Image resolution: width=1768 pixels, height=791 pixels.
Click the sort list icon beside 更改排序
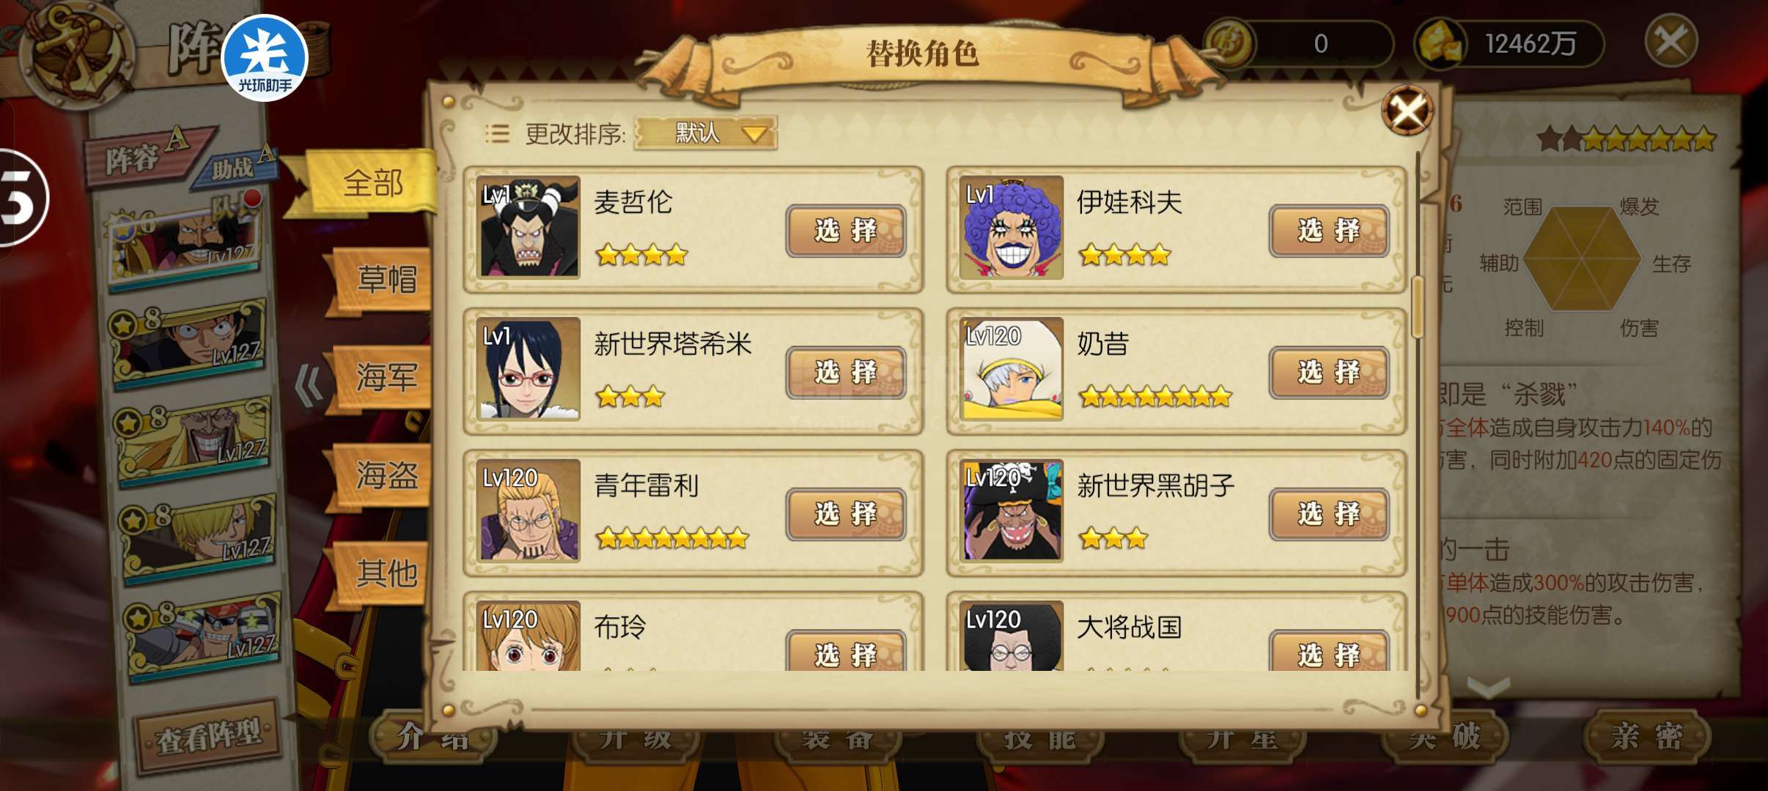point(497,133)
